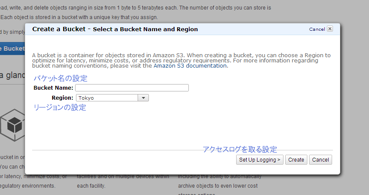This screenshot has height=195, width=369.
Task: Close the dialog with the X icon
Action: (x=330, y=29)
